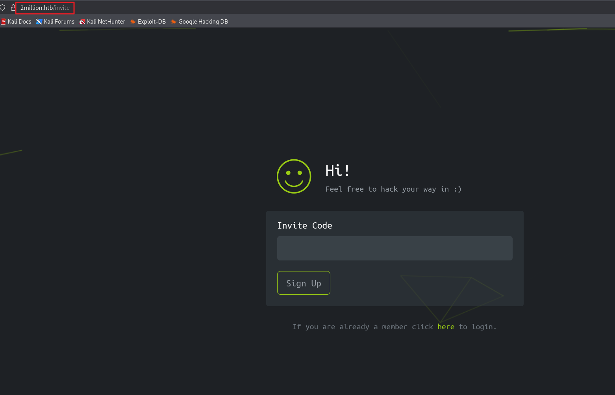Open the Kali NetHunter bookmark label

[x=106, y=22]
